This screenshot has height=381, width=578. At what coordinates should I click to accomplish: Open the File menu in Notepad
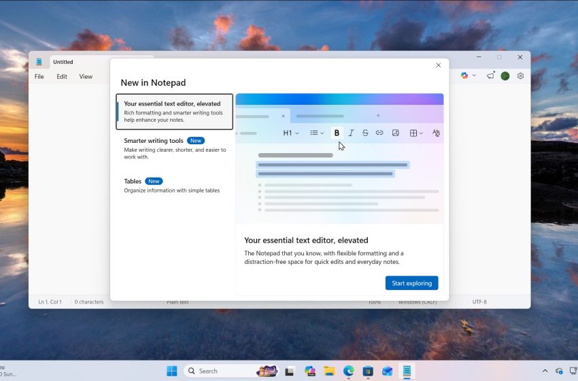tap(39, 77)
